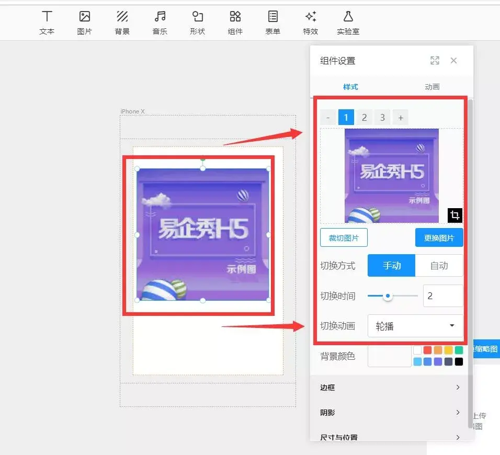Pick the white background swatch

(x=417, y=350)
